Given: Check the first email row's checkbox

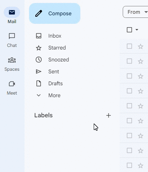Looking at the screenshot, I should [129, 46].
